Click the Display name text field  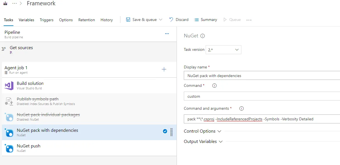262,76
